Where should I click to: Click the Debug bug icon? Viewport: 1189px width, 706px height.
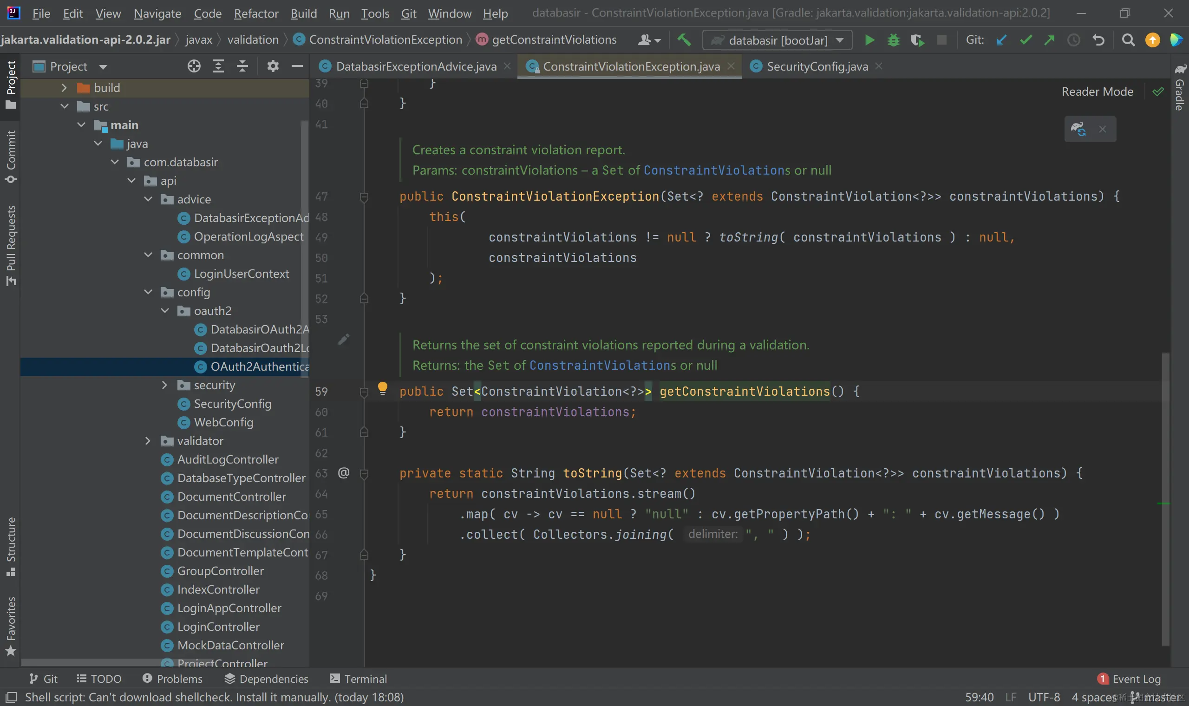893,40
